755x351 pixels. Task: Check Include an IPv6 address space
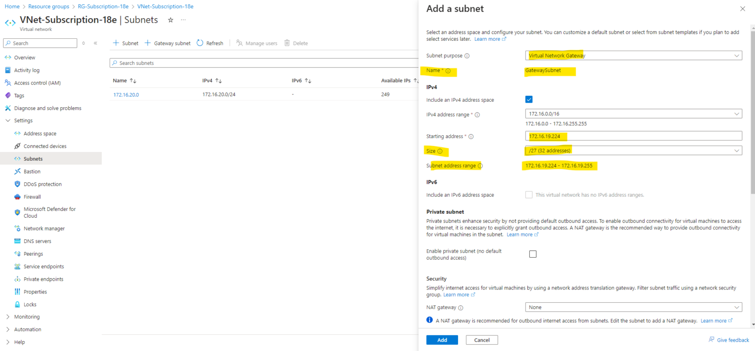point(529,194)
